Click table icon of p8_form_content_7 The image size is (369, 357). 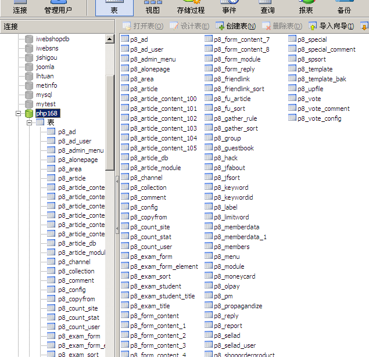click(x=209, y=38)
